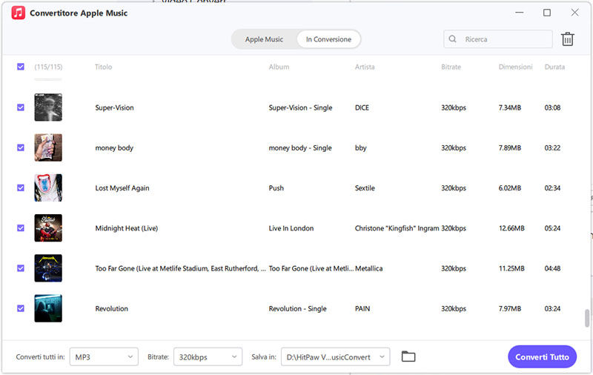This screenshot has width=593, height=375.
Task: Uncheck the Too Far Gone checkbox
Action: click(x=21, y=268)
